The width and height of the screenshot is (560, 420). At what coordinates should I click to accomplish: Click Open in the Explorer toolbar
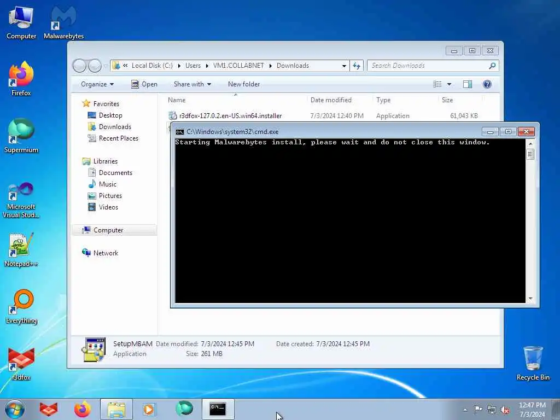pos(144,84)
